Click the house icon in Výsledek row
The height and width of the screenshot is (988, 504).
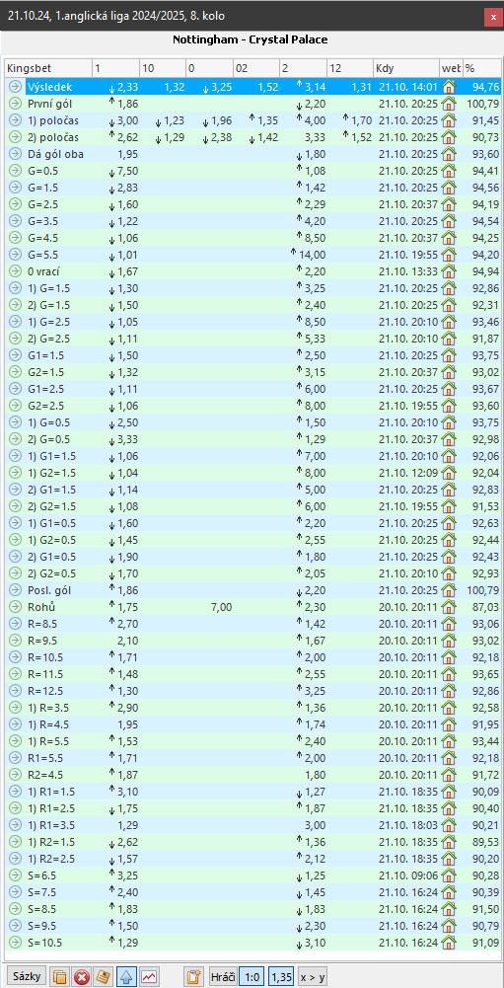click(x=448, y=86)
